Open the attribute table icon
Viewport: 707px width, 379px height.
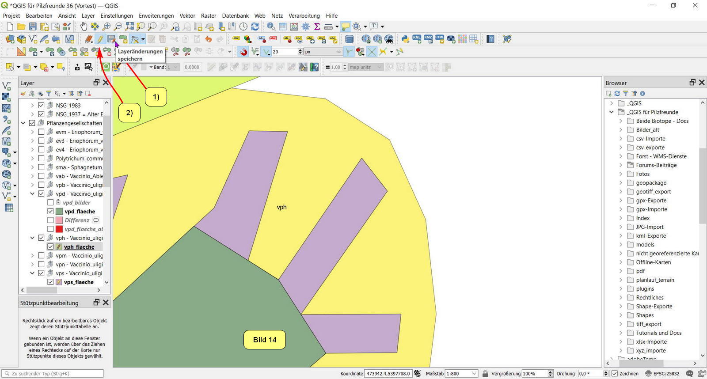[283, 27]
